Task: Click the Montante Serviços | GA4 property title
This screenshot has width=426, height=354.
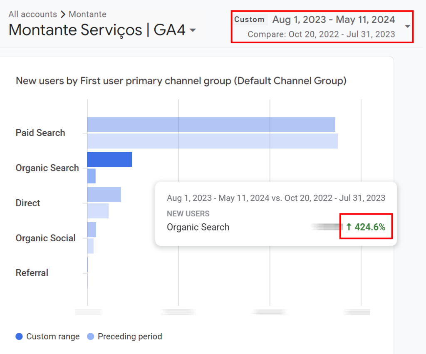Action: [x=97, y=30]
